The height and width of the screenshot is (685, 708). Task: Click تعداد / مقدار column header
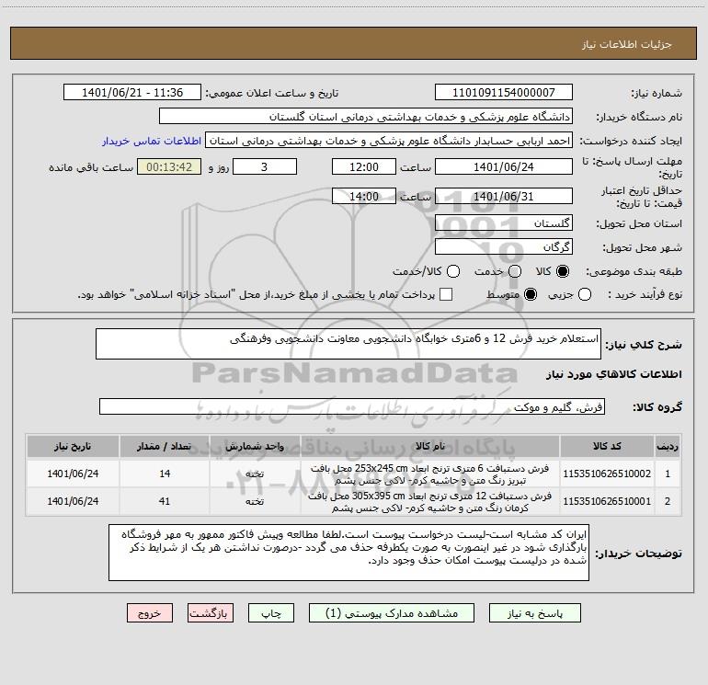[x=165, y=446]
